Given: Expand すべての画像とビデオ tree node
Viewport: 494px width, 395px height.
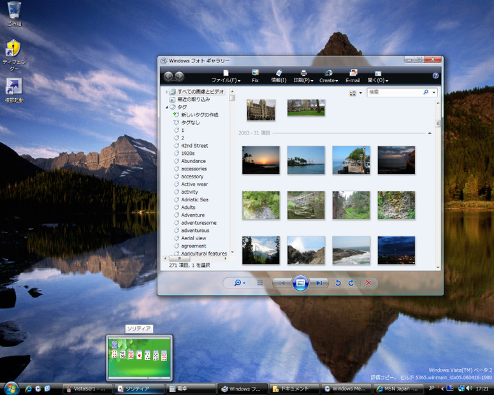Looking at the screenshot, I should (x=166, y=92).
